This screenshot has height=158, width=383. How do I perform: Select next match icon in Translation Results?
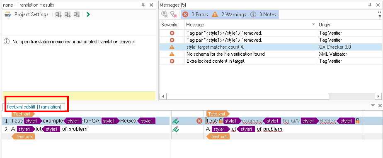tap(68, 15)
